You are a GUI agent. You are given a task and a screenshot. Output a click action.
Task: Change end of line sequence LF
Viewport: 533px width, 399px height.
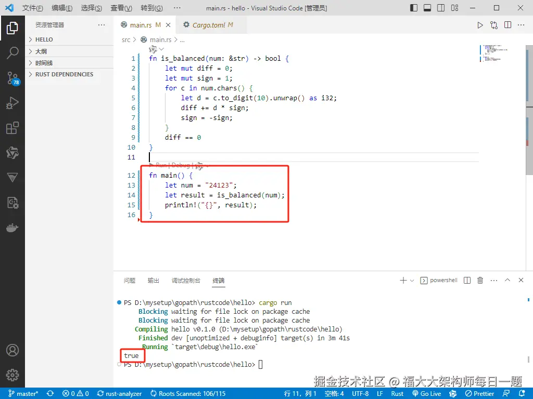tap(380, 394)
